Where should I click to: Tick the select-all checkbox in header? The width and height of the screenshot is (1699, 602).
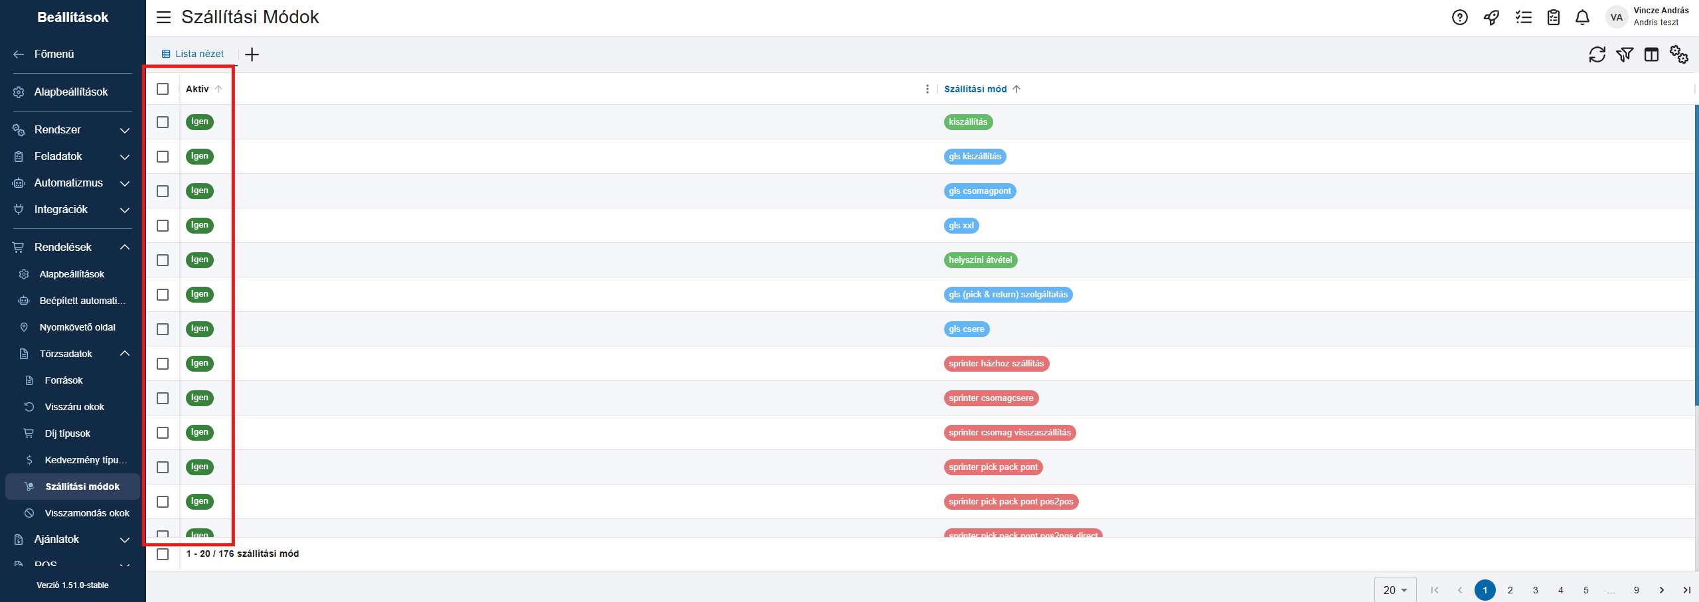click(163, 89)
